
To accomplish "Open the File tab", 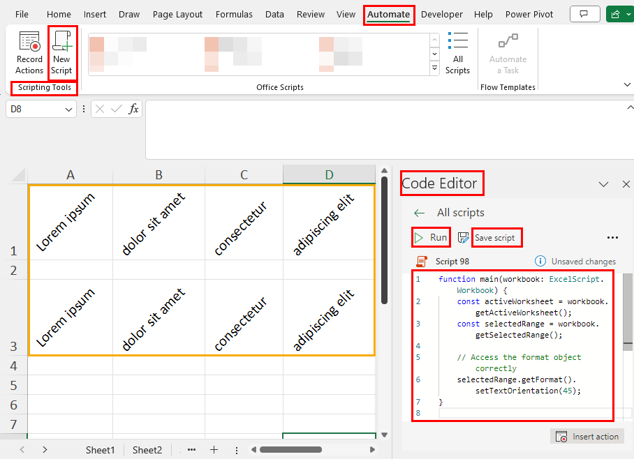I will coord(22,15).
